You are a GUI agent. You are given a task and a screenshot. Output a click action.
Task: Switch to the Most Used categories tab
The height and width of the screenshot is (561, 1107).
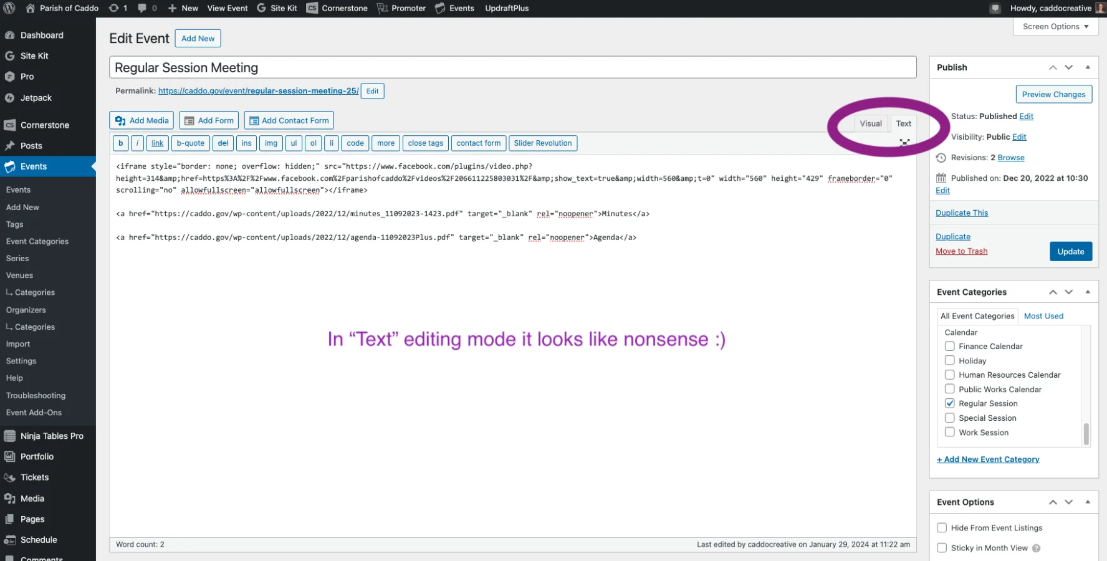pyautogui.click(x=1043, y=316)
